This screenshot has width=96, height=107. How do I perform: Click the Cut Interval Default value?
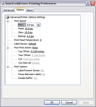click(36, 63)
